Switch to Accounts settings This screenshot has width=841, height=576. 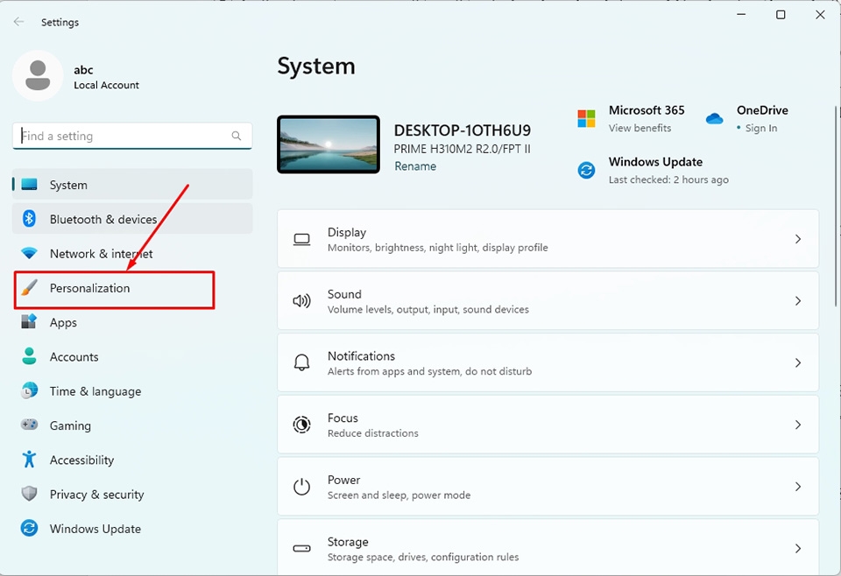(75, 356)
